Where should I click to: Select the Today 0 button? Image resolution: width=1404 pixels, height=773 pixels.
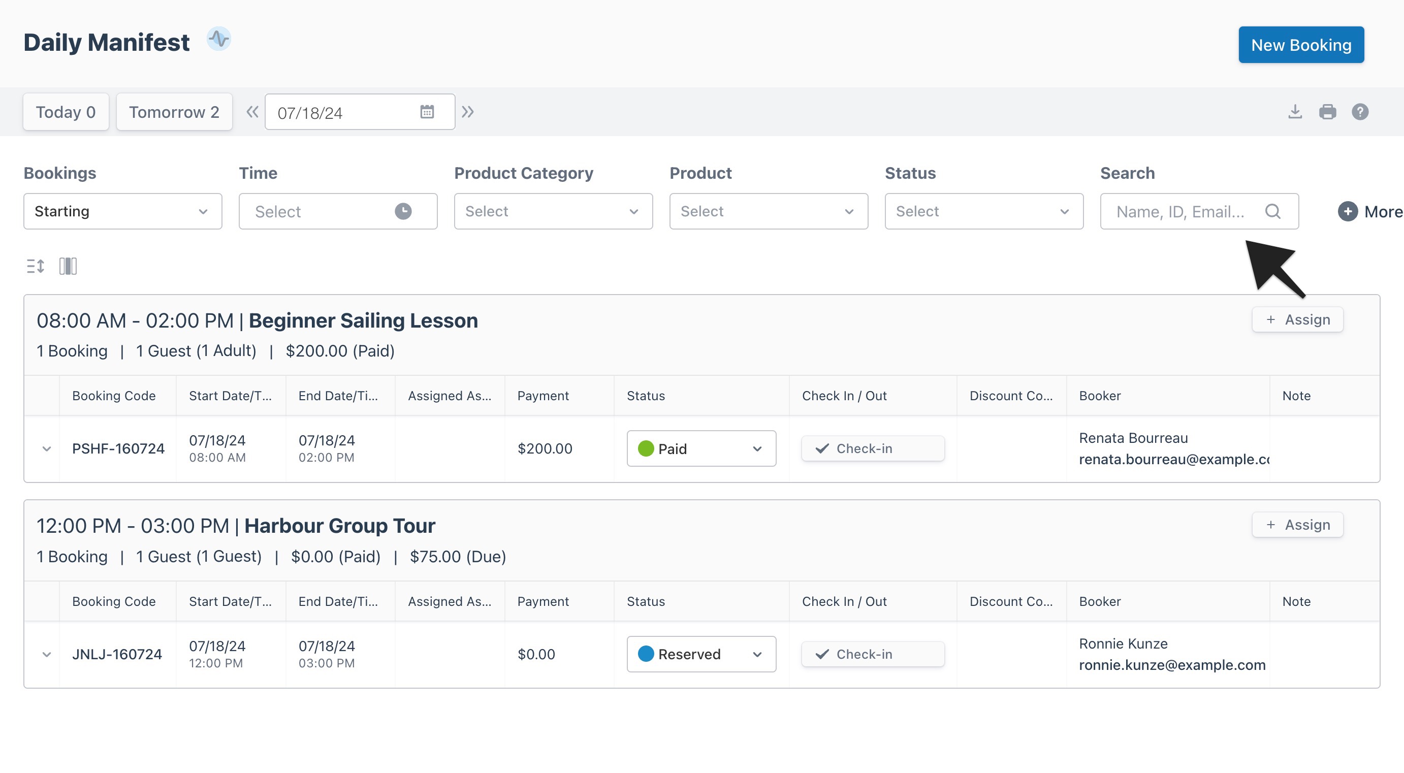(x=66, y=112)
